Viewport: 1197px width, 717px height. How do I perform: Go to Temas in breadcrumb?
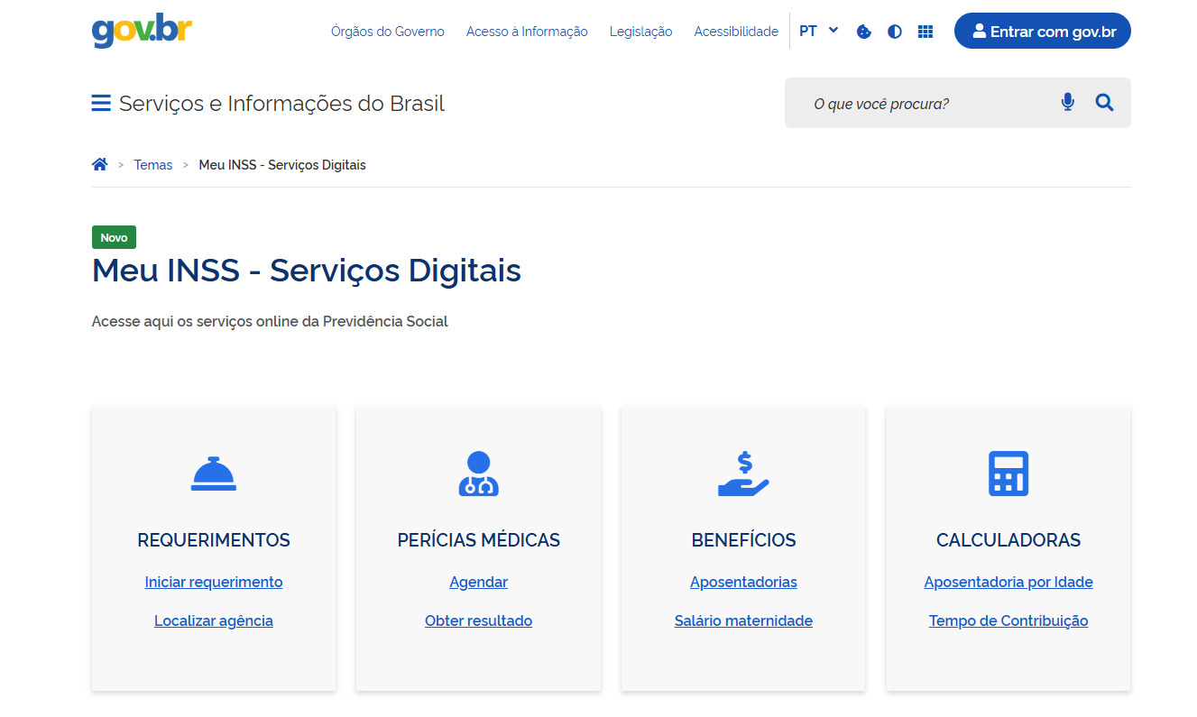153,165
